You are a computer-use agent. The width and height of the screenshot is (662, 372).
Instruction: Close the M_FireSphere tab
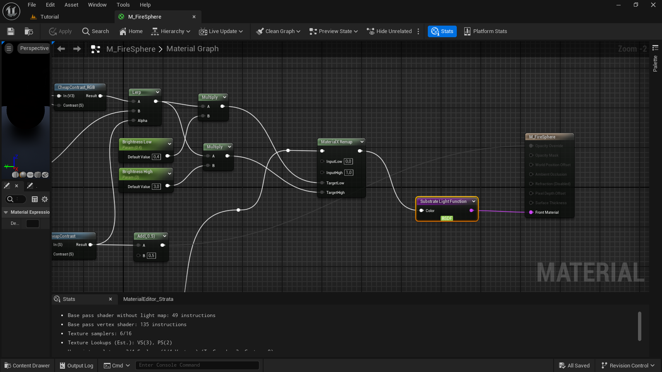click(194, 17)
